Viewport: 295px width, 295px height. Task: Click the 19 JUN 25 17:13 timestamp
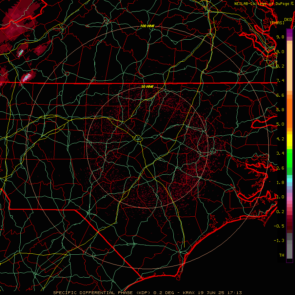click(x=220, y=293)
